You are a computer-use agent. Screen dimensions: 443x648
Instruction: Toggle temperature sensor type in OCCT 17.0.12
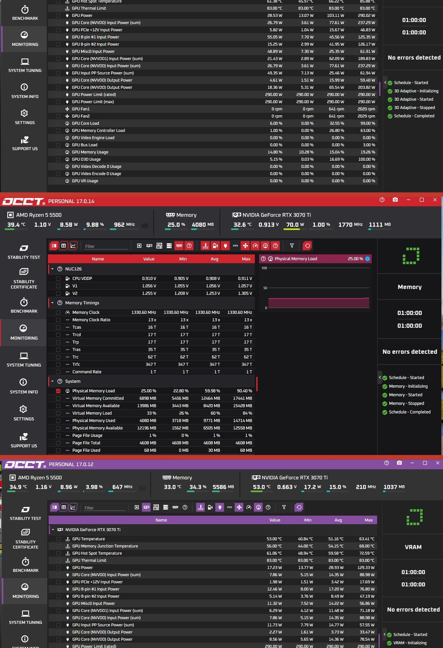coord(201,508)
